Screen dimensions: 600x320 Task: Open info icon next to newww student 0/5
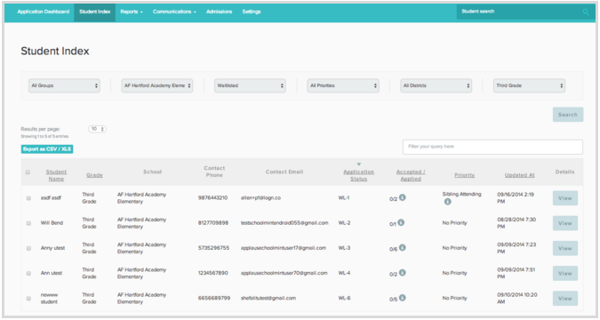(402, 298)
